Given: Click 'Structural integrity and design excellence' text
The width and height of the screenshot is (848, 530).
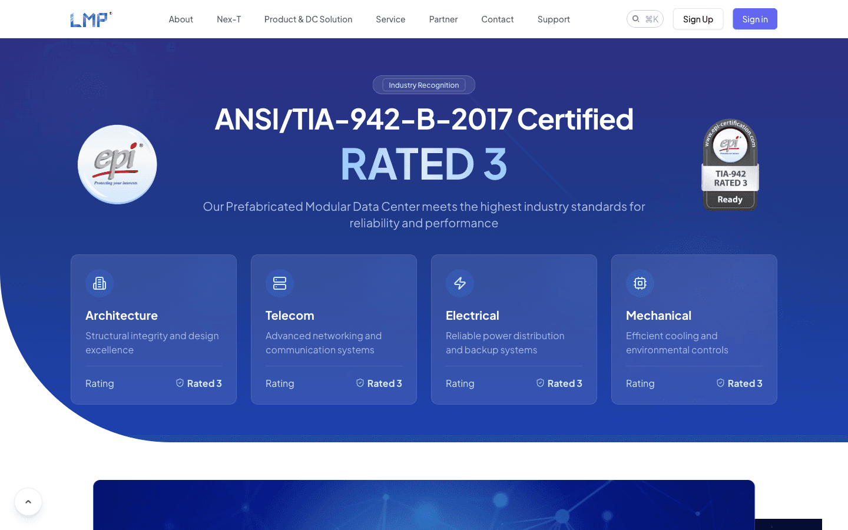Looking at the screenshot, I should coord(152,343).
